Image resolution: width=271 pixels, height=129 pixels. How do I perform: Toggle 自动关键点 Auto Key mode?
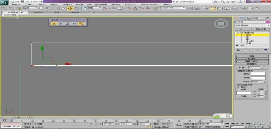tap(190, 124)
